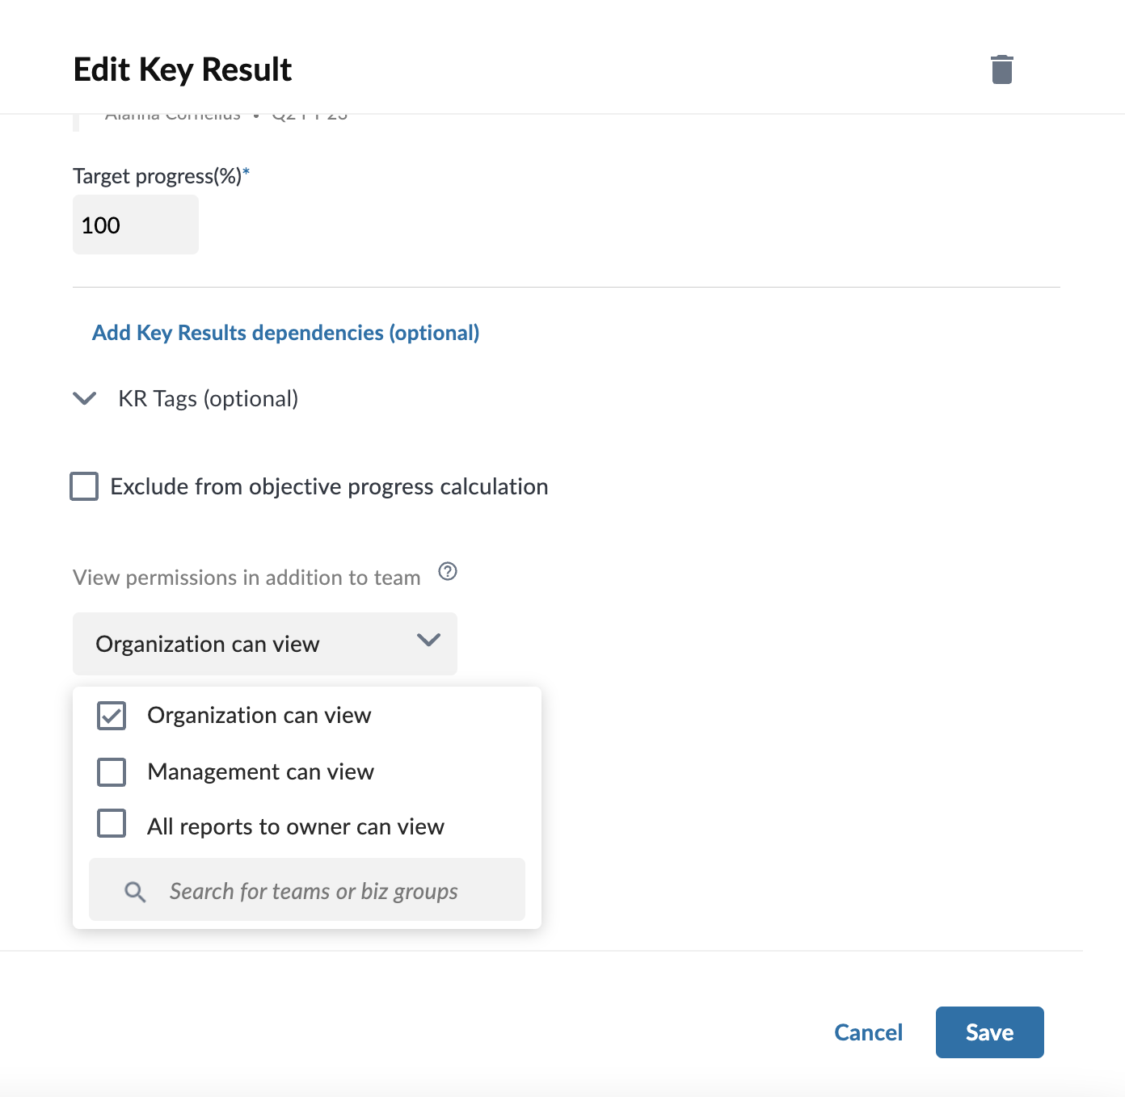This screenshot has width=1125, height=1097.
Task: Click the Target progress input field
Action: coord(136,225)
